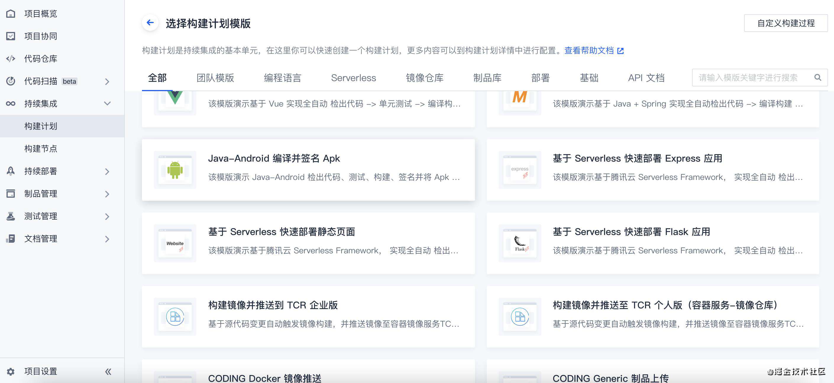Click the search magnifier icon
The height and width of the screenshot is (383, 834).
click(817, 78)
